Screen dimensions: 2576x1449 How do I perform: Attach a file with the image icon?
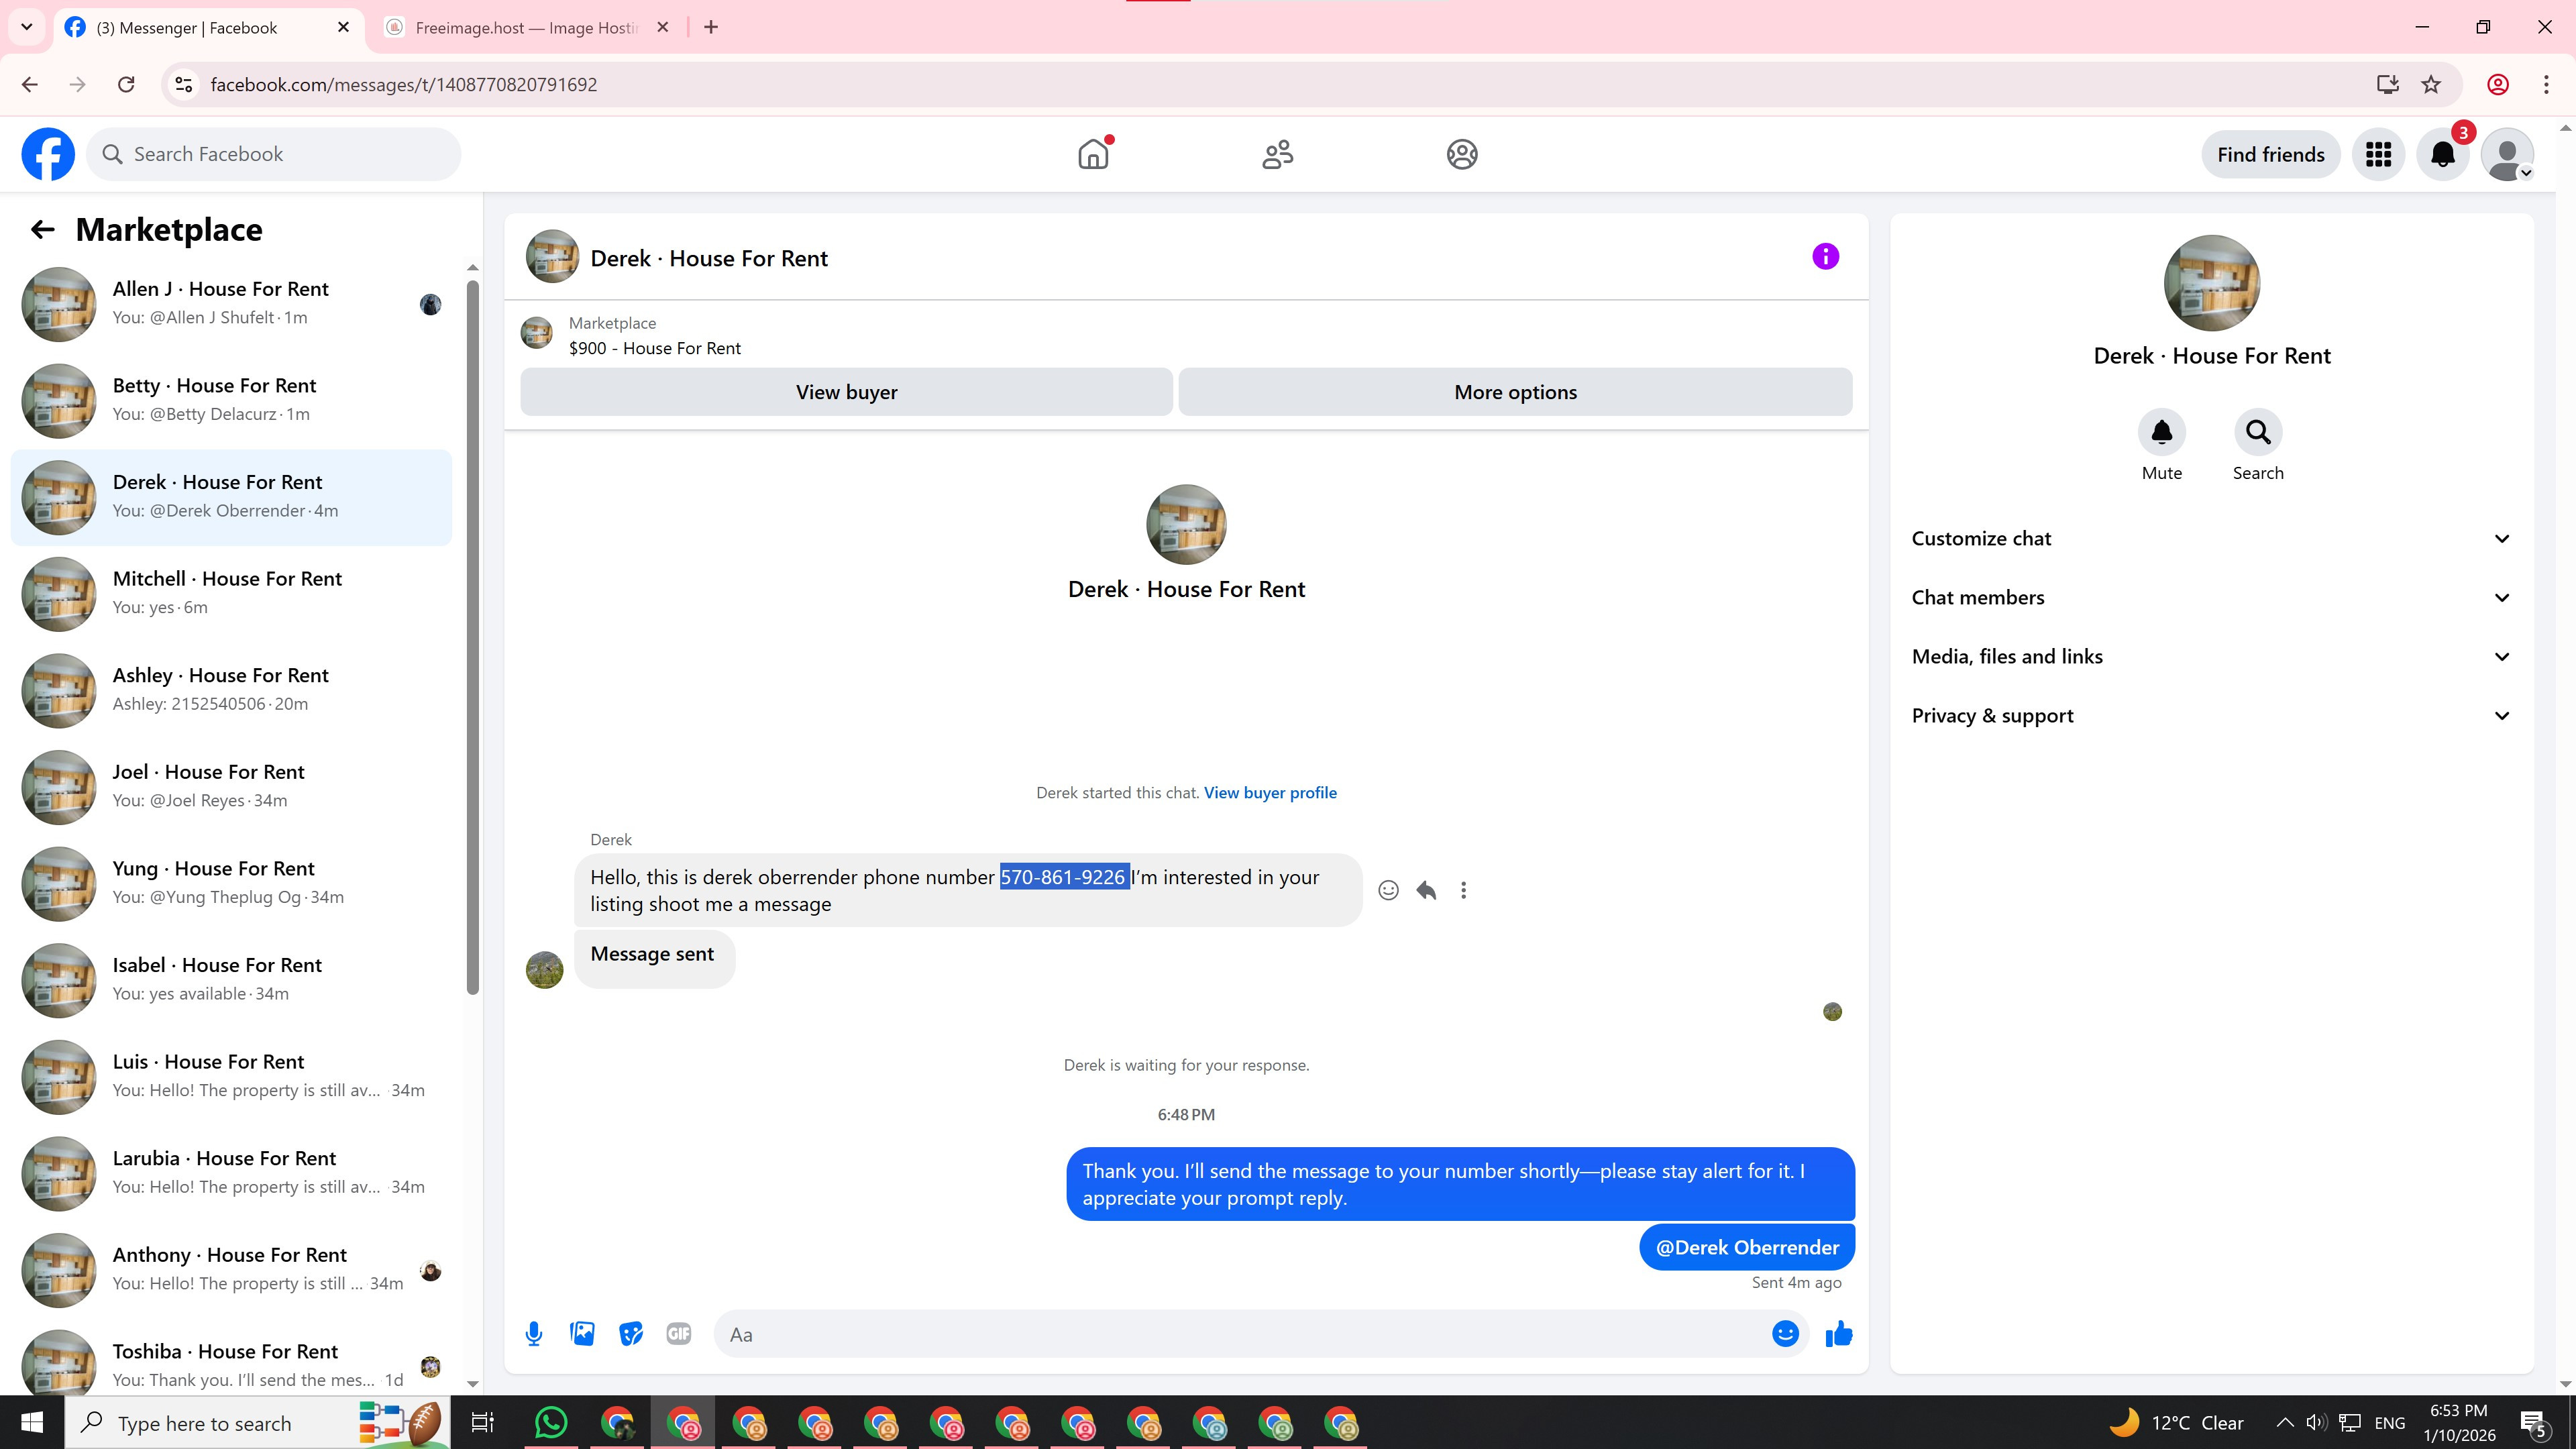582,1333
